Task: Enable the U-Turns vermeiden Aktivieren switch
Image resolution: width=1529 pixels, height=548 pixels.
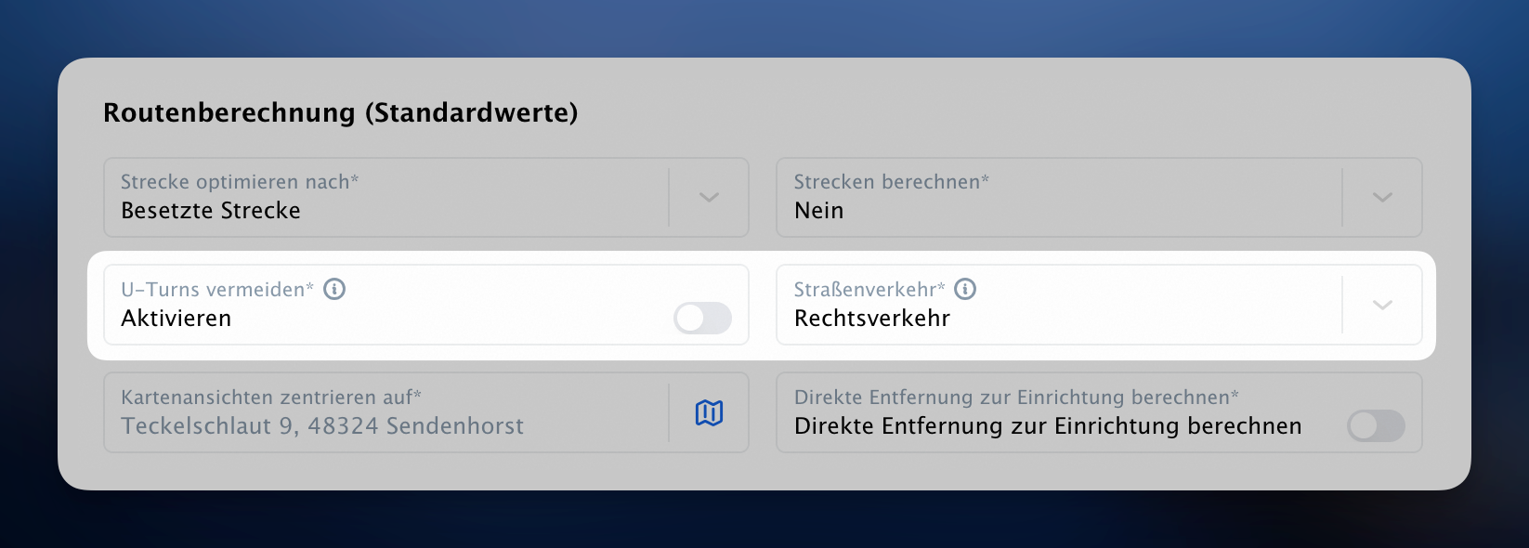Action: pyautogui.click(x=702, y=319)
